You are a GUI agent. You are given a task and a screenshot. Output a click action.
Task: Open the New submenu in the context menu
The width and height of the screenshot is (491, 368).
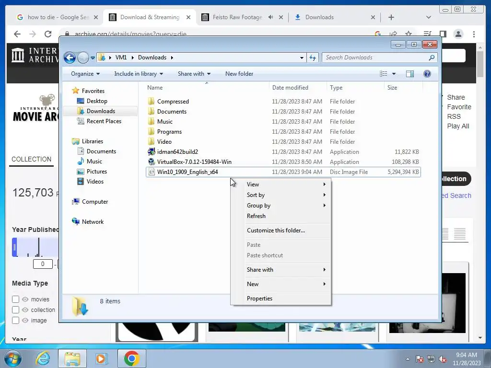(x=281, y=284)
